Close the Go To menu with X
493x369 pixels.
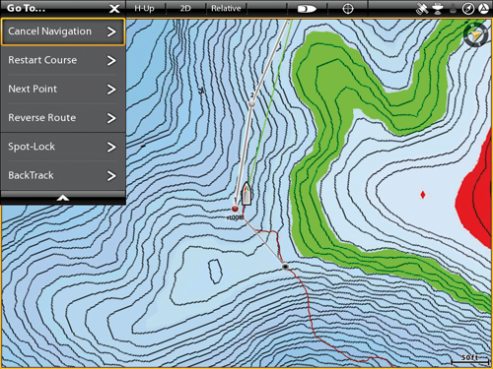[x=114, y=9]
